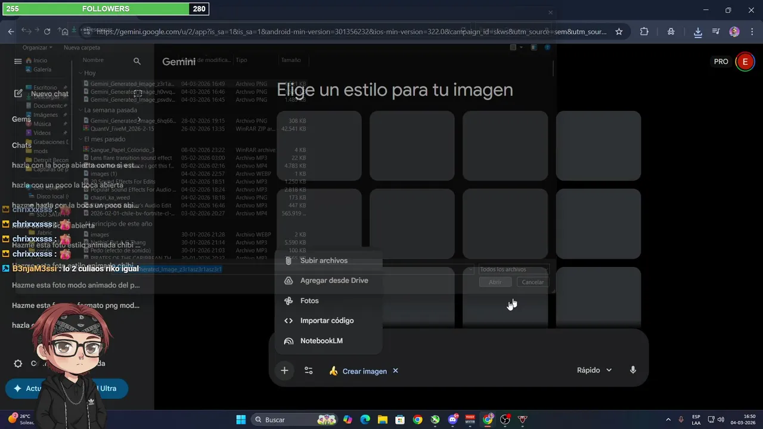This screenshot has height=429, width=763.
Task: Launch Microsoft Edge from taskbar
Action: pos(365,419)
